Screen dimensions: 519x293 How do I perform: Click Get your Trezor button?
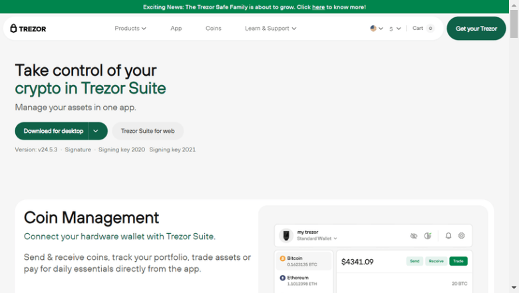tap(476, 29)
